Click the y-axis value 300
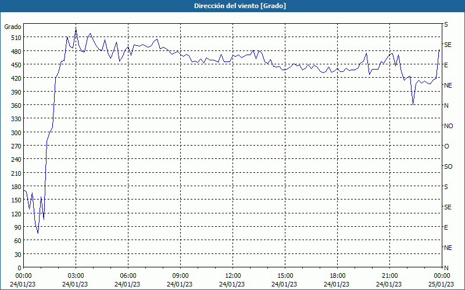Image resolution: width=465 pixels, height=290 pixels. [x=16, y=133]
